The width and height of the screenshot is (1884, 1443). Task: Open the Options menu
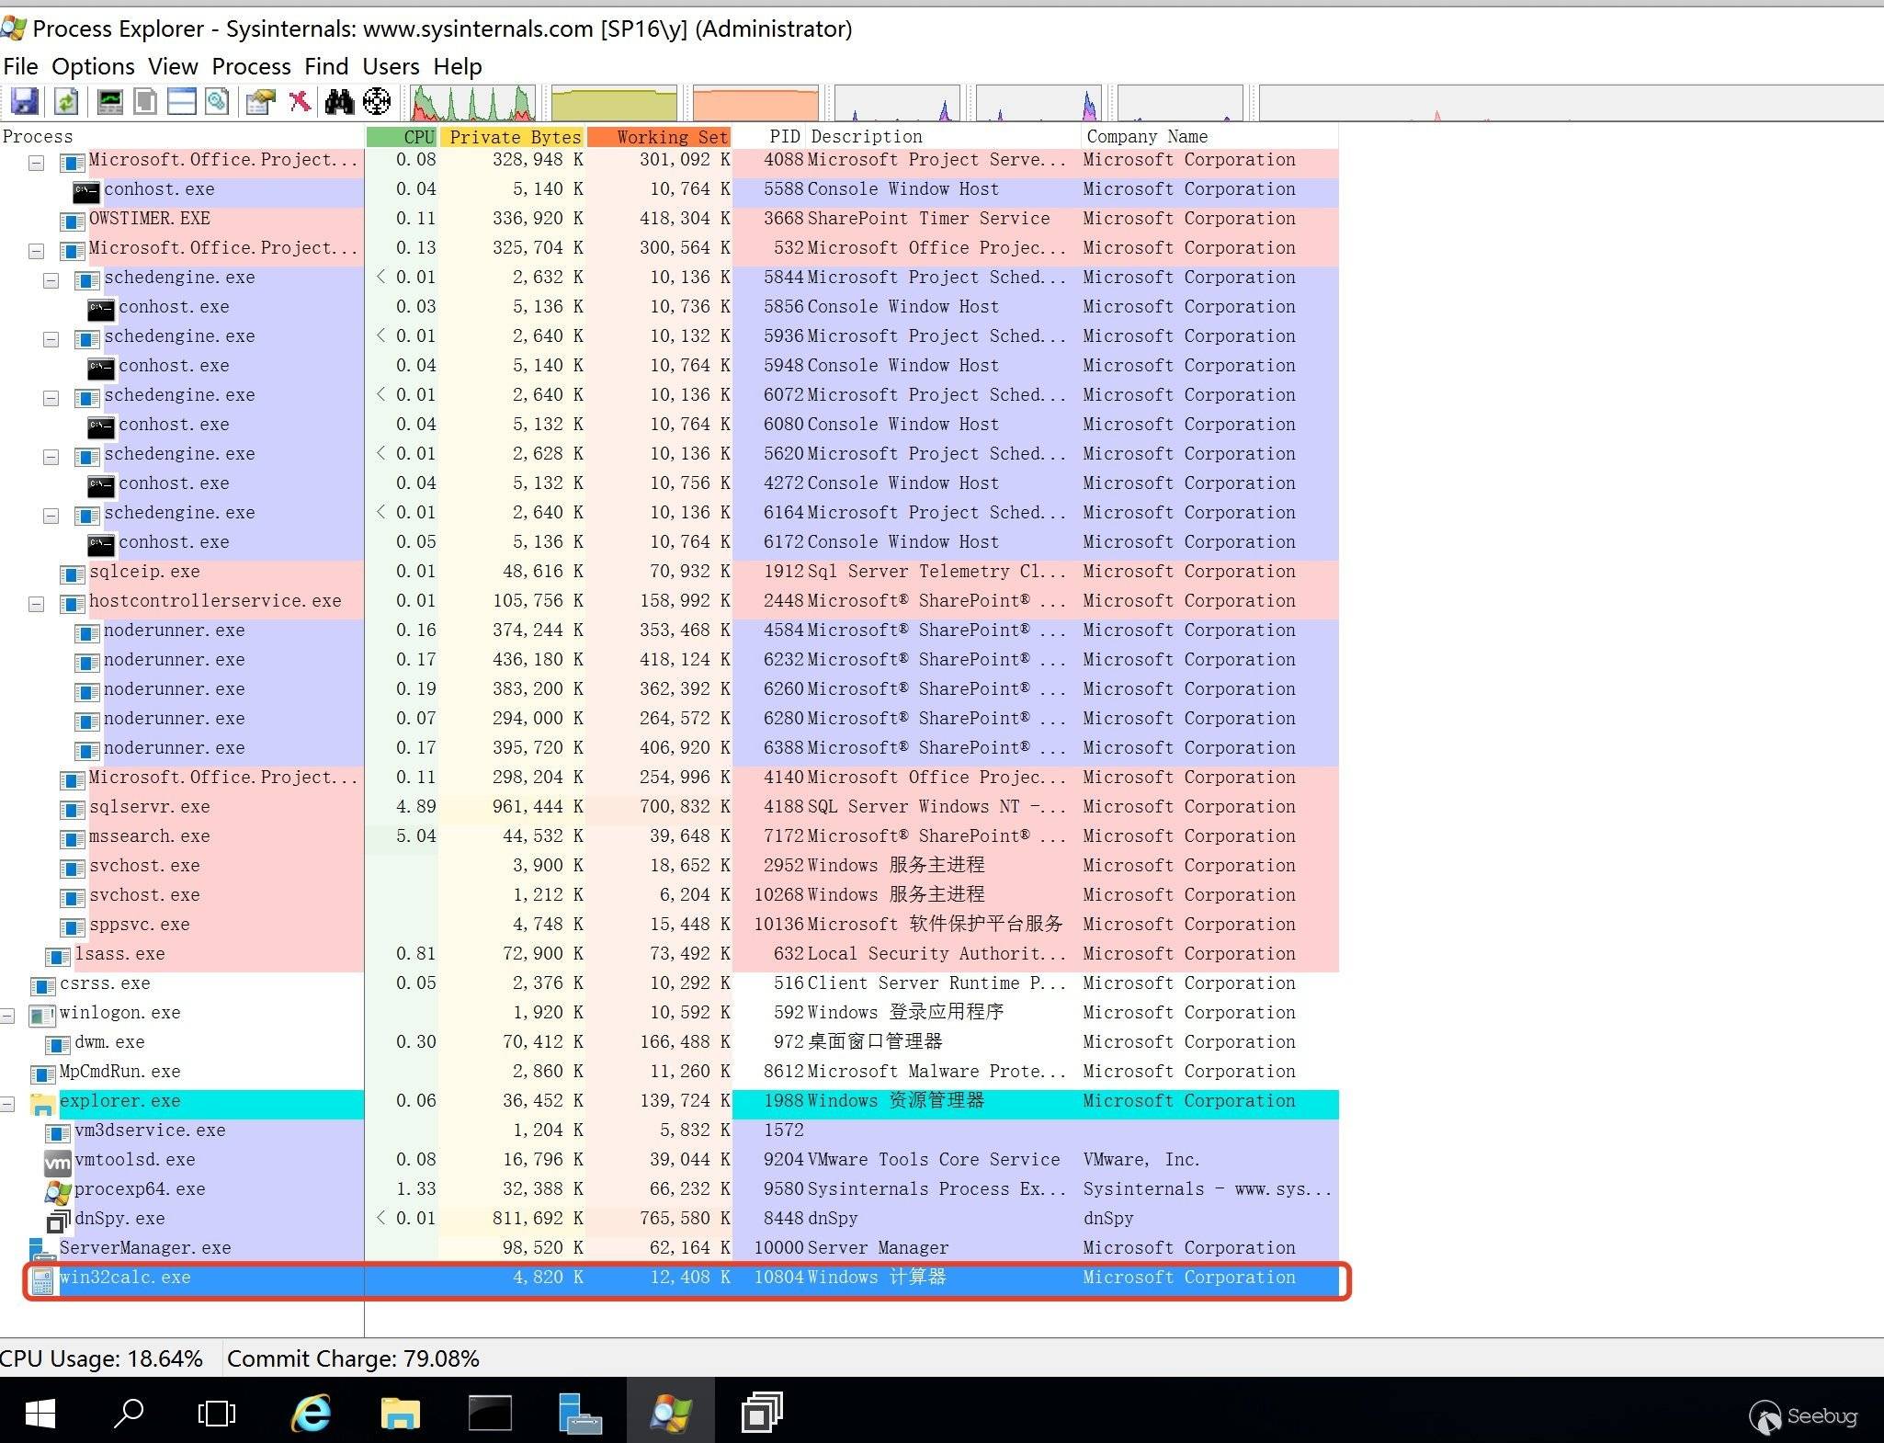(93, 66)
